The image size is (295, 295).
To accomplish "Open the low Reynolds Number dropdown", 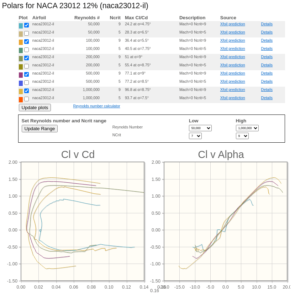I will coord(200,128).
